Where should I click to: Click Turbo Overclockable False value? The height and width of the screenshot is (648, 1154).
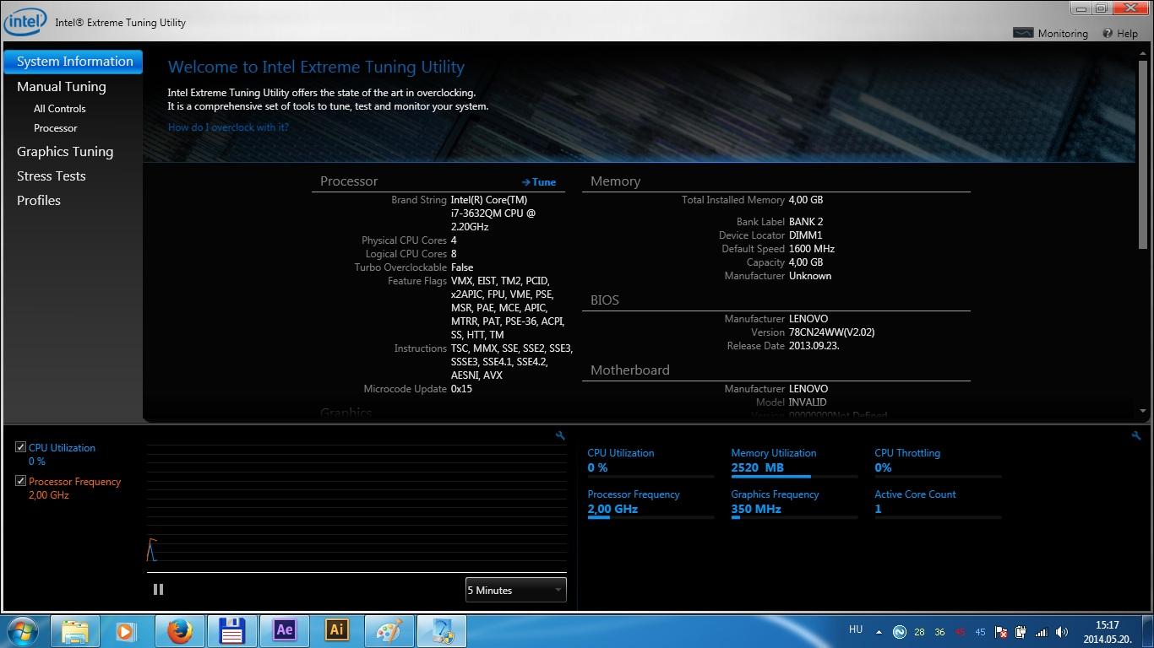tap(462, 267)
